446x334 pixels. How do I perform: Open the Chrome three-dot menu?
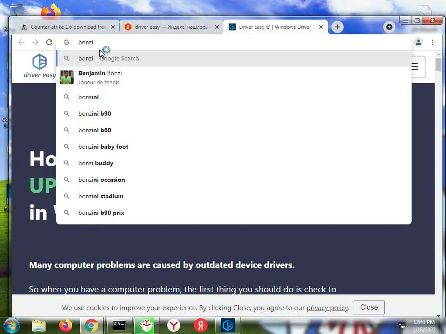432,42
